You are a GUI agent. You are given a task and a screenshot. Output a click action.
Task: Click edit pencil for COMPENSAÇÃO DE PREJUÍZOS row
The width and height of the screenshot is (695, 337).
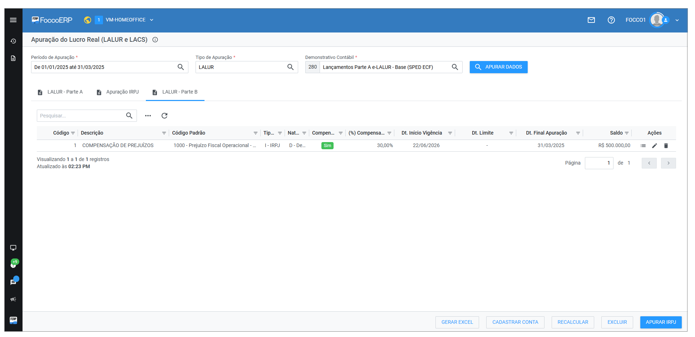click(x=655, y=146)
